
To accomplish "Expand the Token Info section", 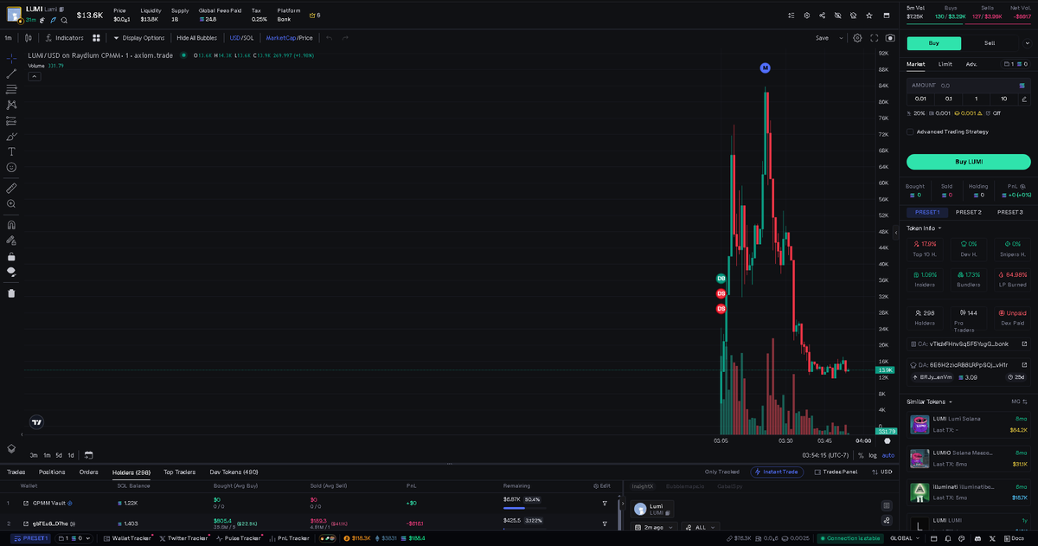I will [924, 228].
